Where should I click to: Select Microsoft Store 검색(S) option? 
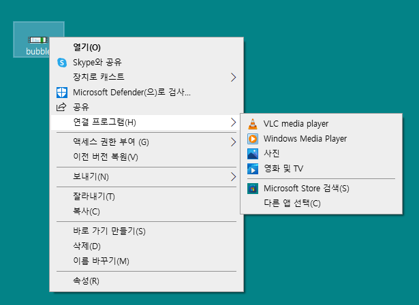tap(321, 189)
